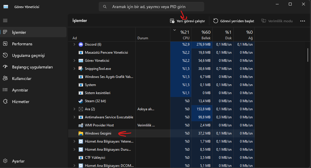Expand the Discord (6) process group
This screenshot has width=311, height=168.
tap(75, 44)
